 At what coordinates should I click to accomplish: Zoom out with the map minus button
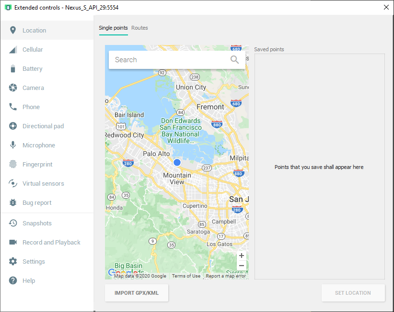pyautogui.click(x=242, y=266)
